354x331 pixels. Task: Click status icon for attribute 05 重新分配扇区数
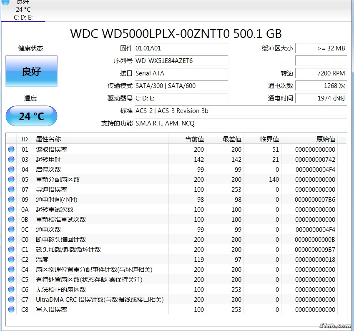pyautogui.click(x=11, y=179)
